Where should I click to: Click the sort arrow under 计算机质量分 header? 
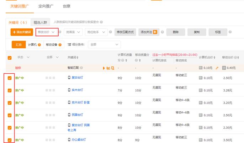(x=126, y=60)
